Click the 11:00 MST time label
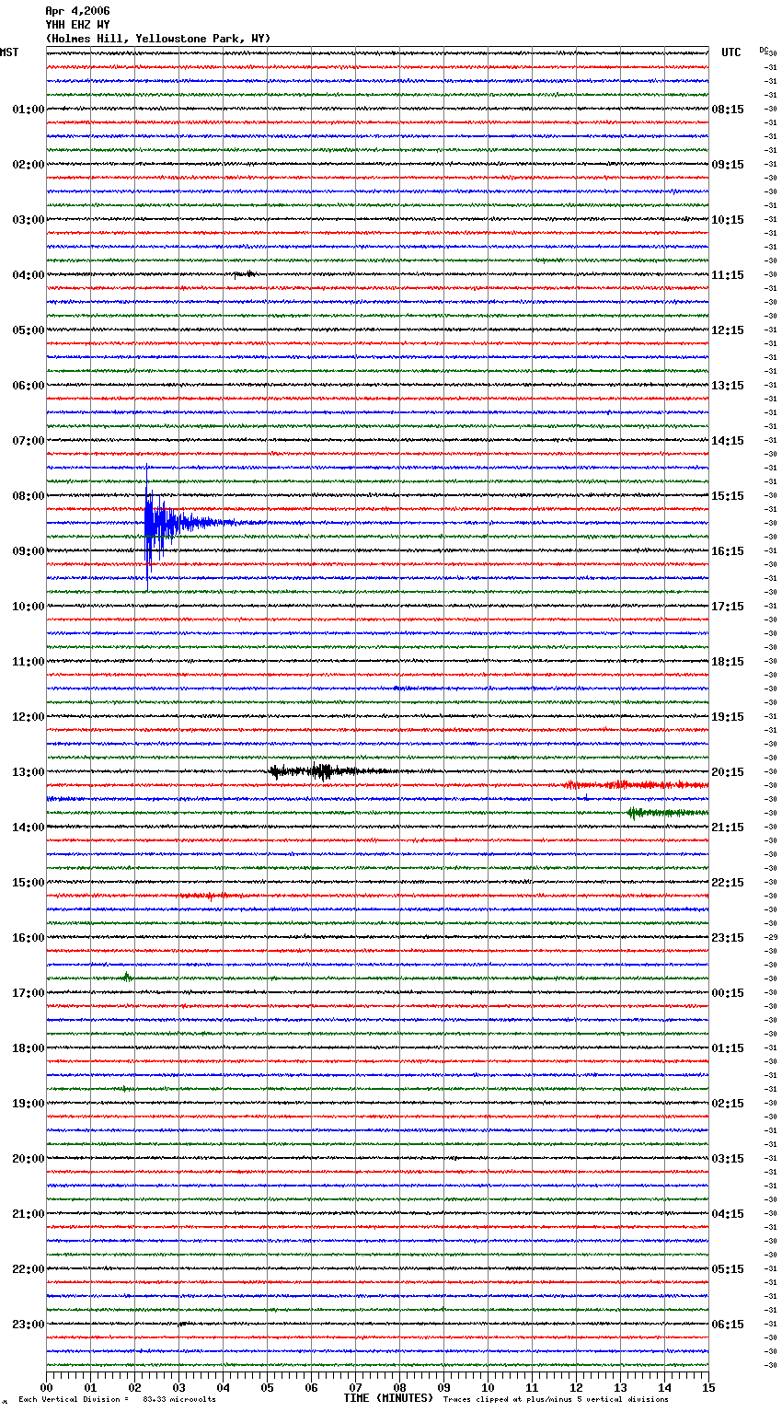Screen dimensions: 782x1412 (x=29, y=662)
